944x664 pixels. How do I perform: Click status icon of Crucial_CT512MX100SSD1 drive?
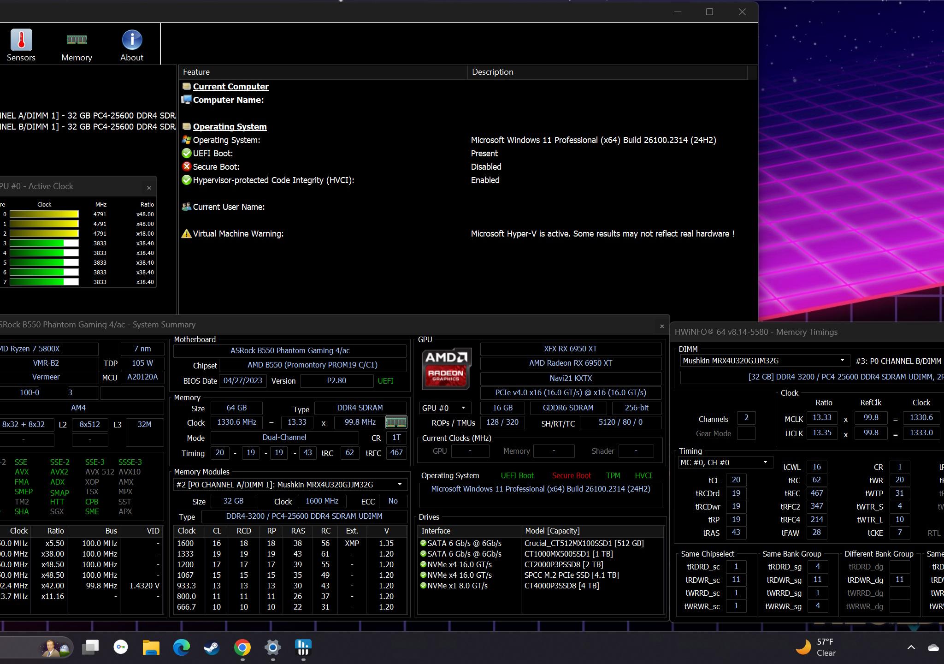click(x=423, y=543)
